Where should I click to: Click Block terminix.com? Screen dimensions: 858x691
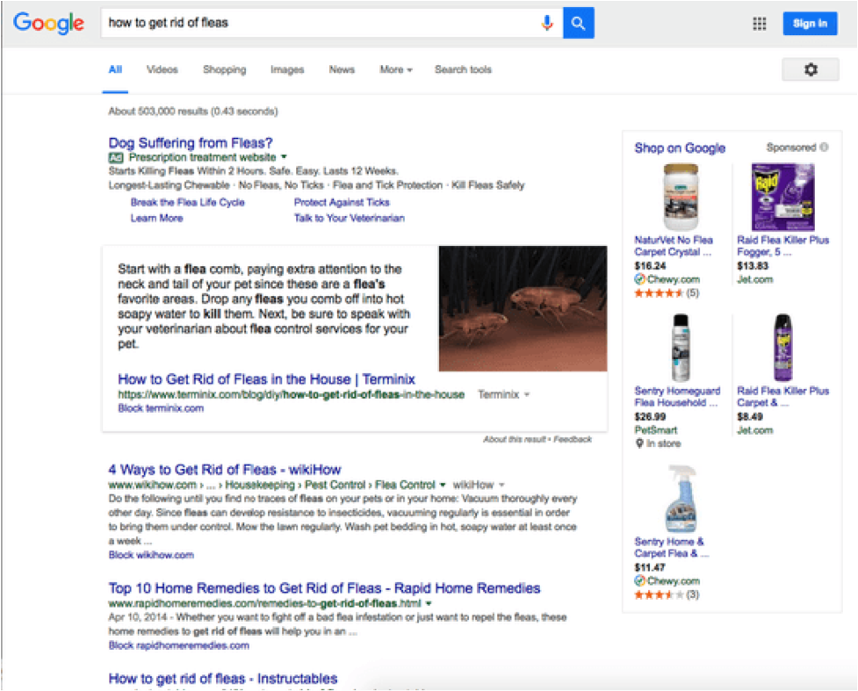click(161, 408)
